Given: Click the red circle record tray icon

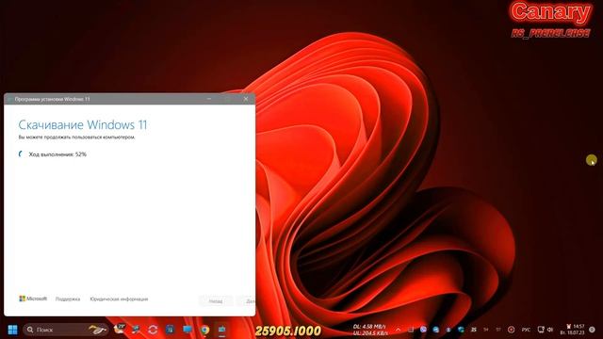Looking at the screenshot, I should [x=511, y=330].
